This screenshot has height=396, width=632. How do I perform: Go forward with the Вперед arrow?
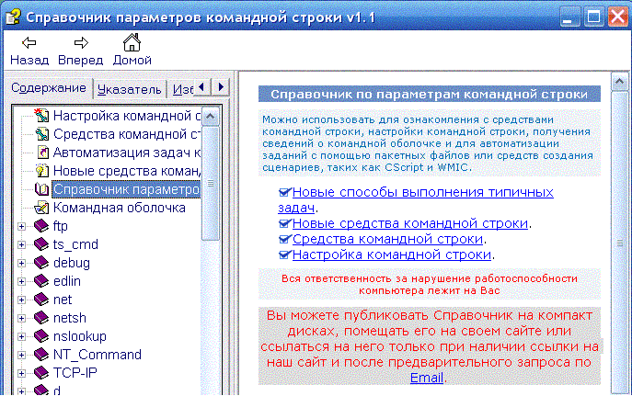coord(81,50)
